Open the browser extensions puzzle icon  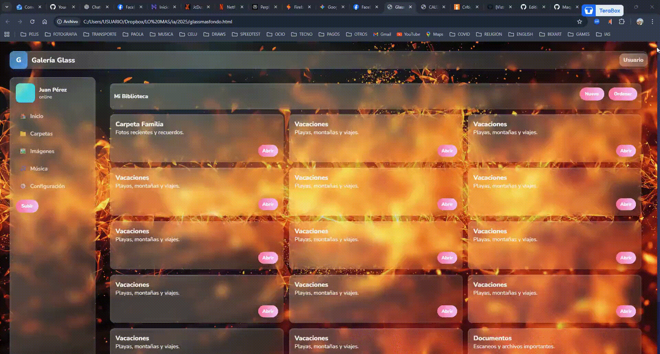[x=621, y=22]
